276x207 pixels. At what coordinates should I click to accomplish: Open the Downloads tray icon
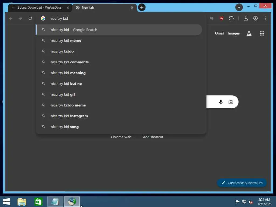point(246,18)
